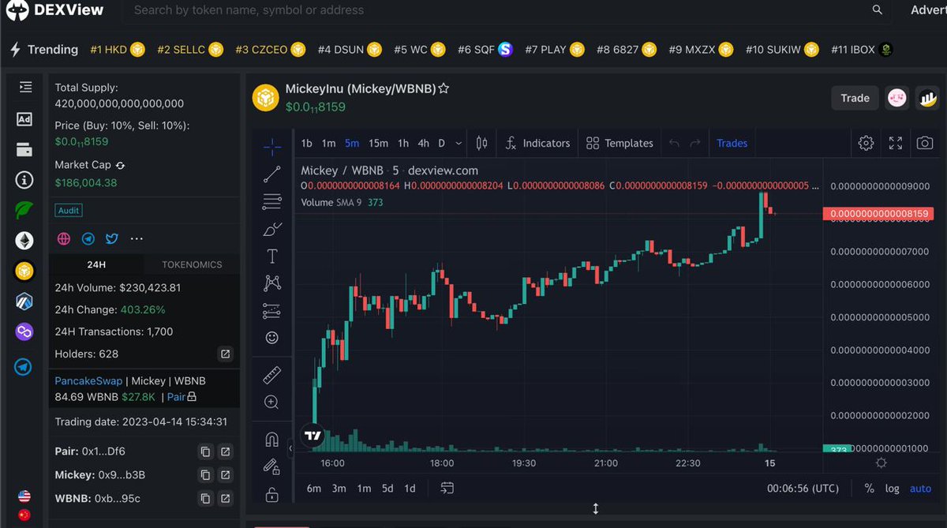Toggle the sidebar menu collapse icon
The width and height of the screenshot is (947, 528).
point(25,87)
